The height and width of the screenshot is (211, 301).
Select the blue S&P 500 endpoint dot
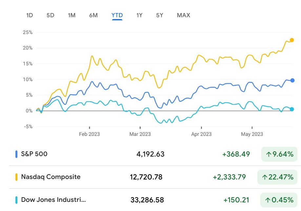(292, 80)
